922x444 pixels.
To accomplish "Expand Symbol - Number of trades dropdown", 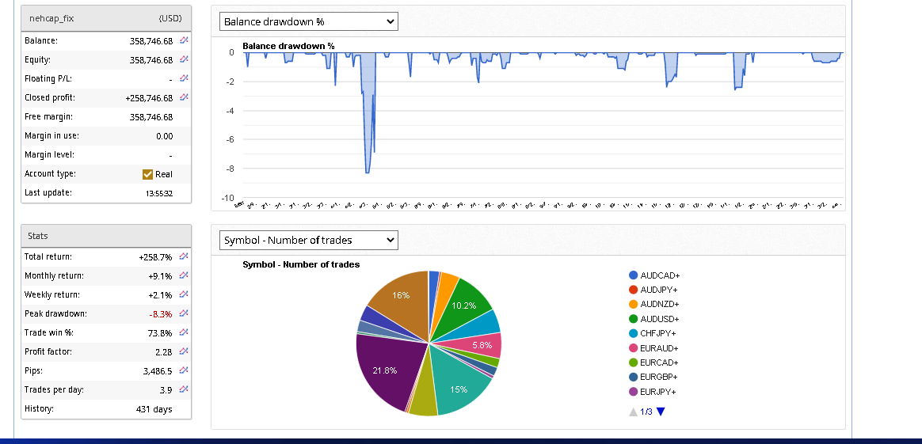I will 308,240.
